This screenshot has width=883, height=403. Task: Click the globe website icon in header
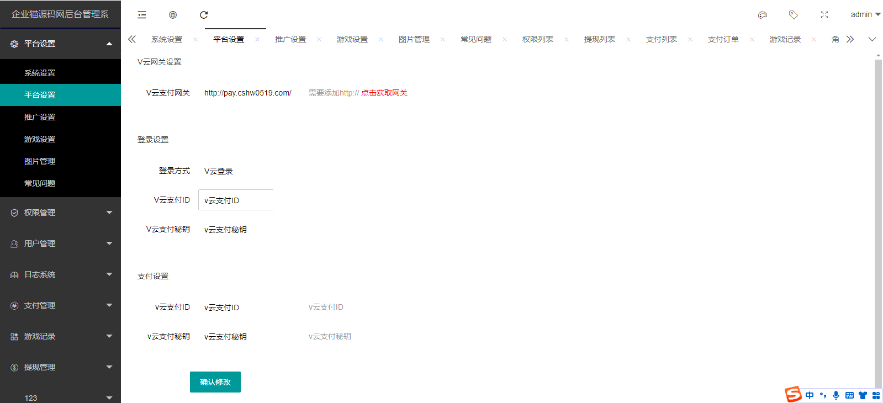coord(173,15)
